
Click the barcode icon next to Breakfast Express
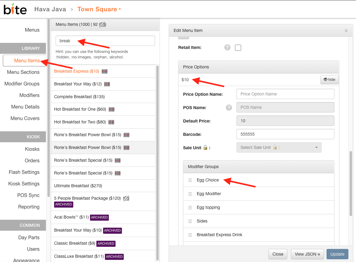click(x=105, y=71)
